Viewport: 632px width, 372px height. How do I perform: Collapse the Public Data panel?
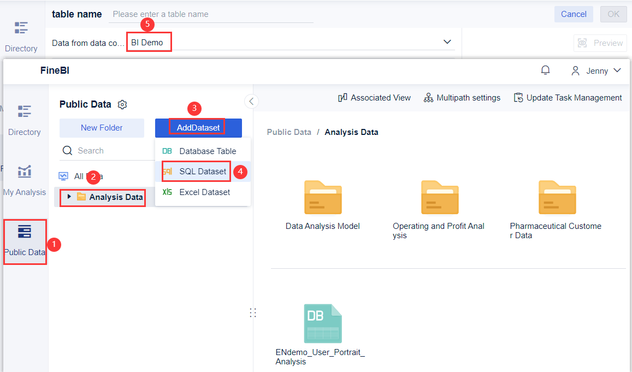251,101
